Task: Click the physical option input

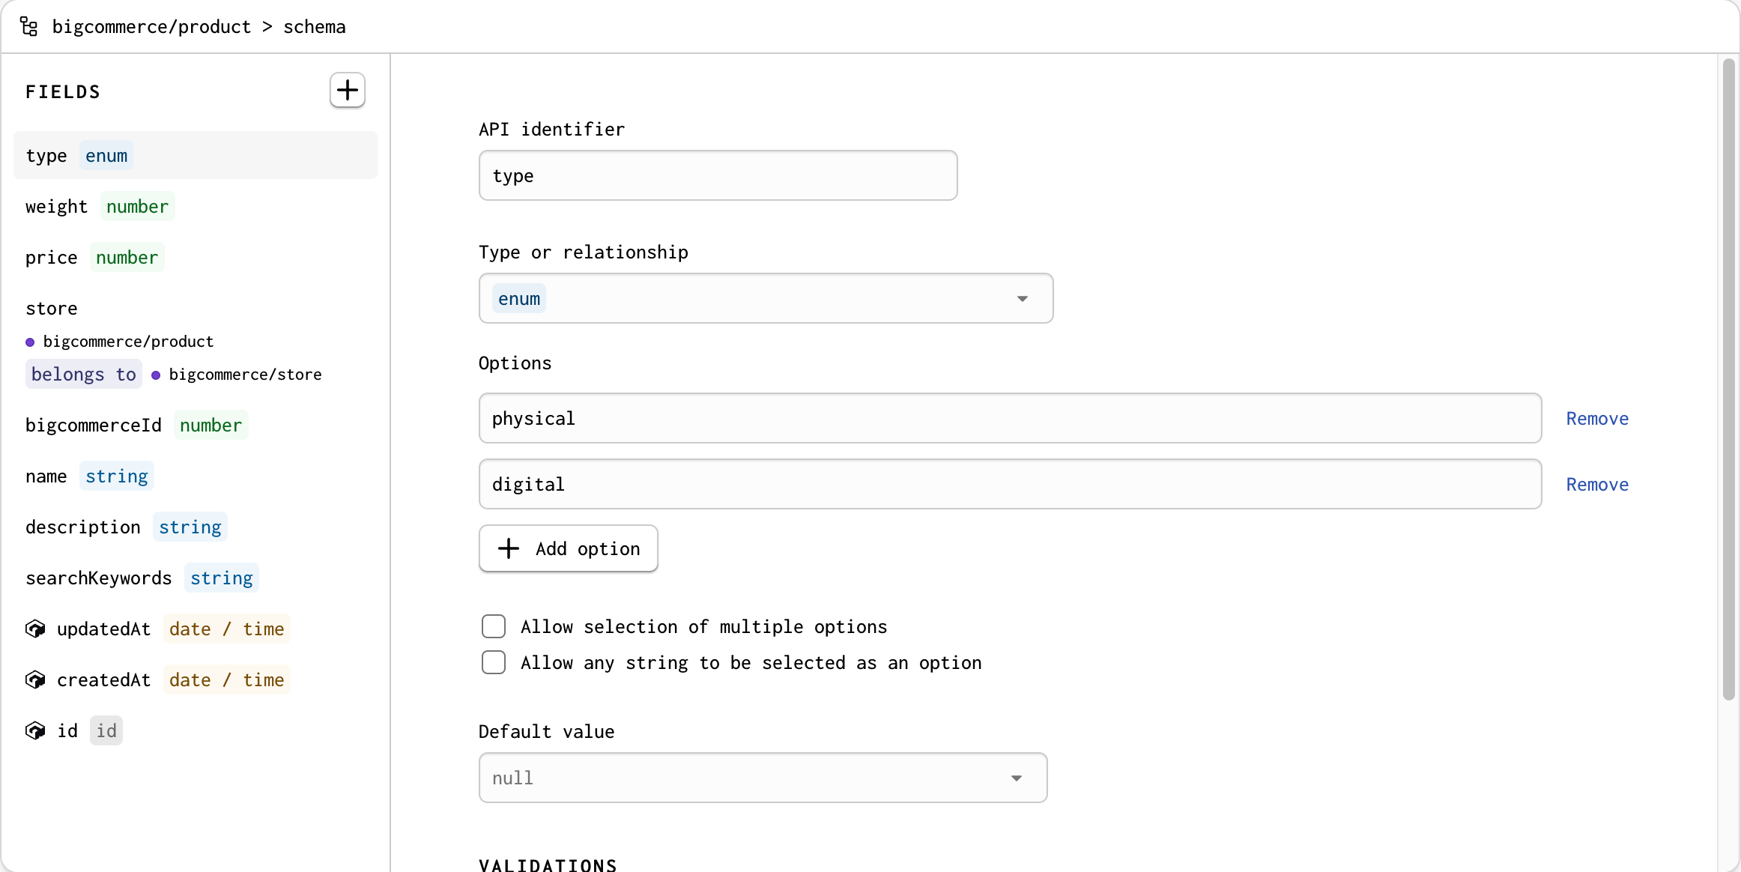Action: 1010,418
